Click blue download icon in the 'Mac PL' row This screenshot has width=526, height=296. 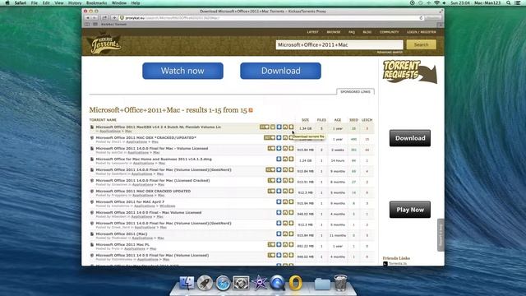(279, 245)
